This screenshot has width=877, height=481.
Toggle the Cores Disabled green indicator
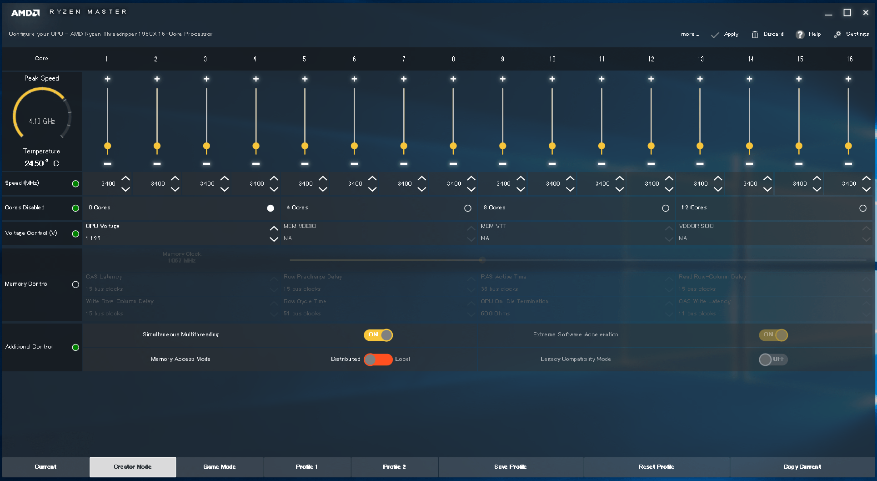[x=75, y=208]
